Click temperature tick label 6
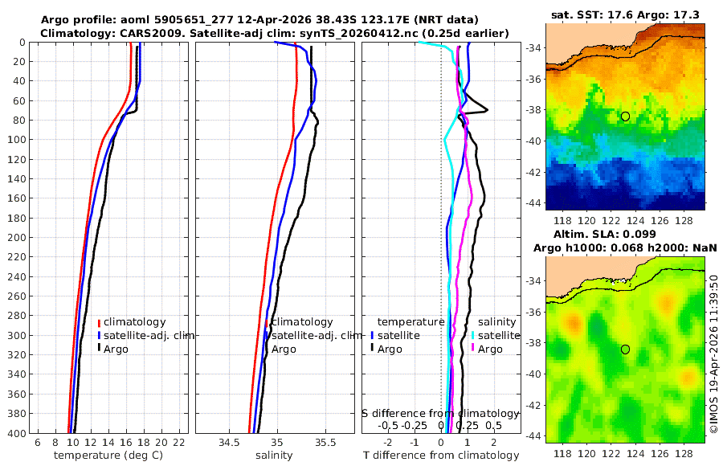Viewport: 723px width, 466px height. coord(37,443)
